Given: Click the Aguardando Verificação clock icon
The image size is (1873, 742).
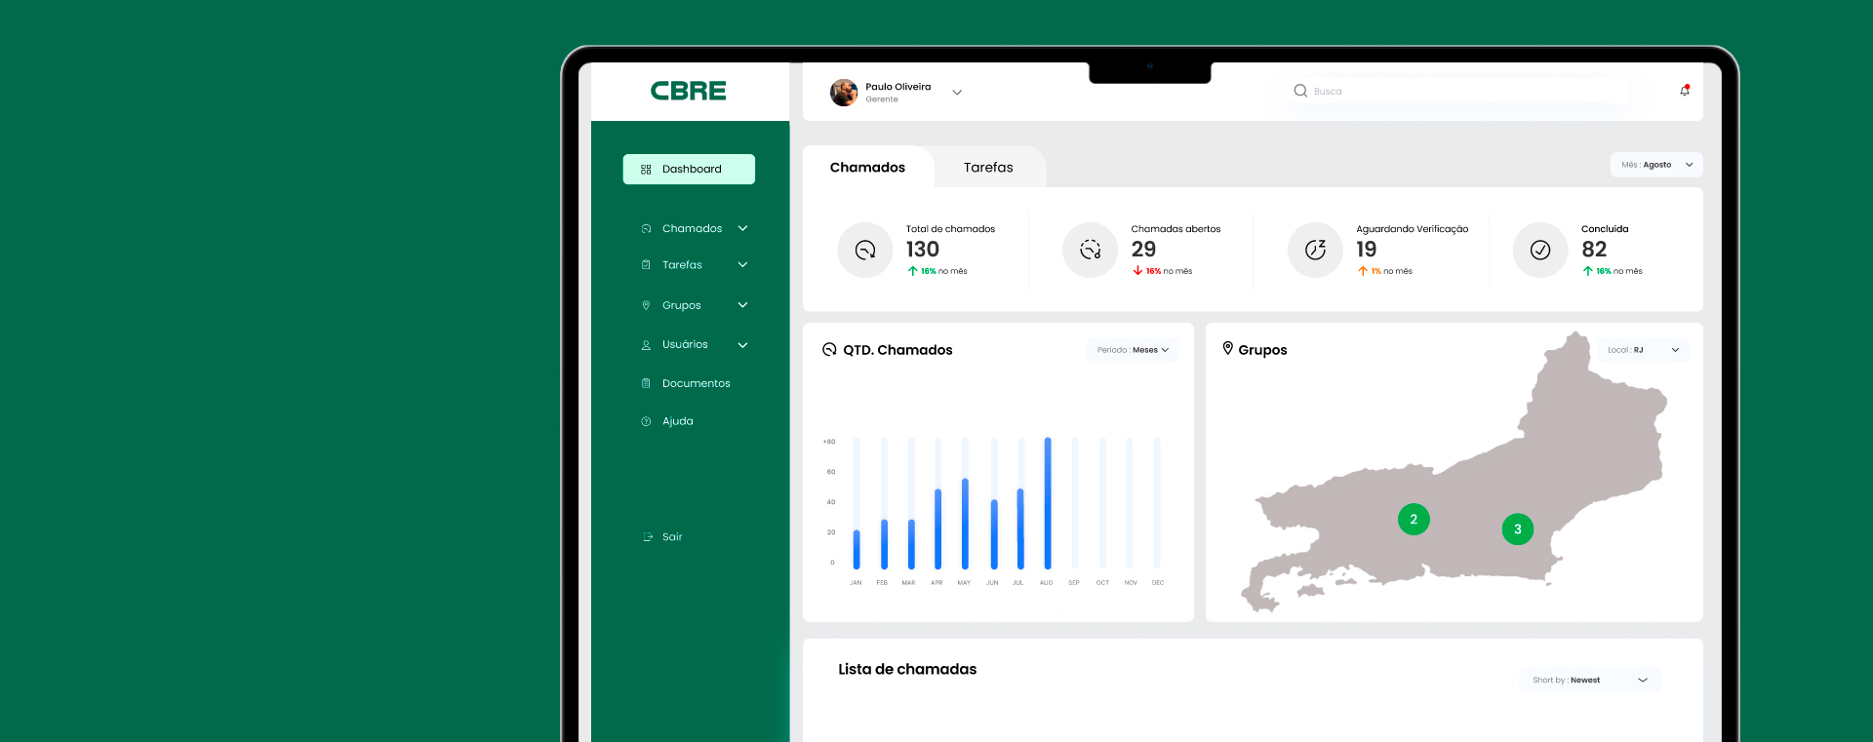Looking at the screenshot, I should 1315,251.
